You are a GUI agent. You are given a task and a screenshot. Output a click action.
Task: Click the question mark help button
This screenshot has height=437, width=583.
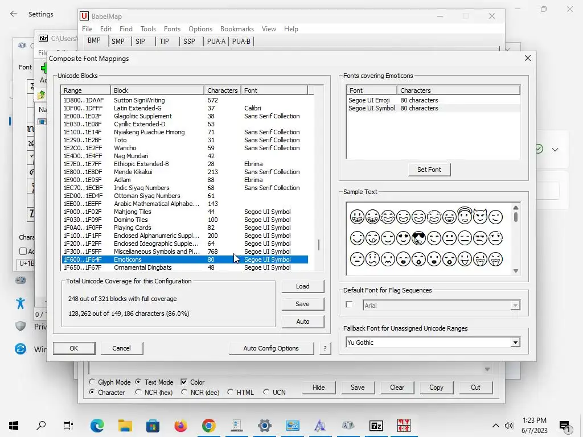[x=325, y=348]
